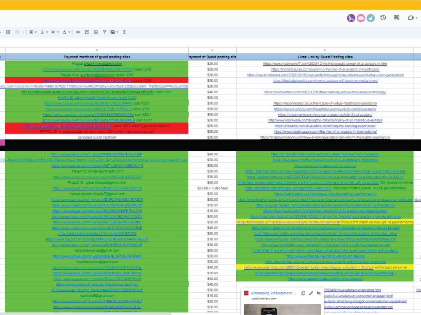The image size is (421, 315).
Task: Copy link icon in link preview popup
Action: tap(304, 293)
